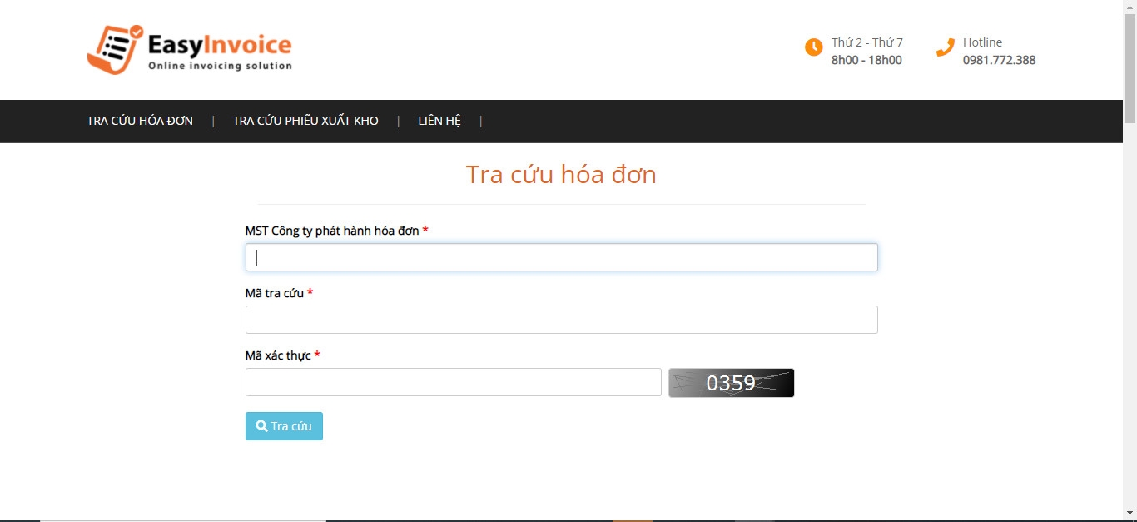Click inside the Mã tra cứu input box

(x=561, y=319)
